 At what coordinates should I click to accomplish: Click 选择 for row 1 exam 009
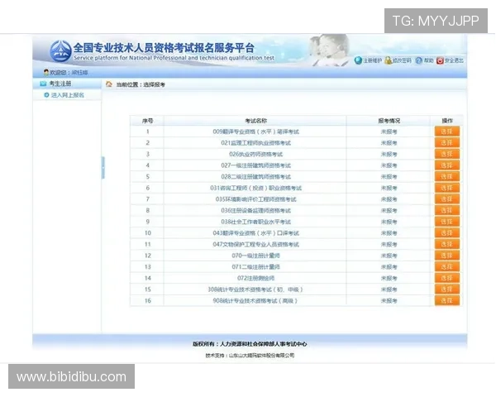click(x=447, y=132)
